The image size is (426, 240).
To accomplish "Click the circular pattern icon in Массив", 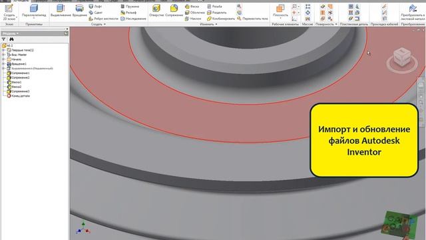I will pyautogui.click(x=308, y=13).
